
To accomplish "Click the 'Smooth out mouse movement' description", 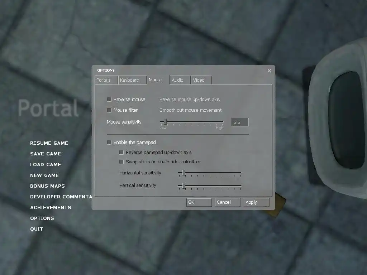I will coord(190,110).
